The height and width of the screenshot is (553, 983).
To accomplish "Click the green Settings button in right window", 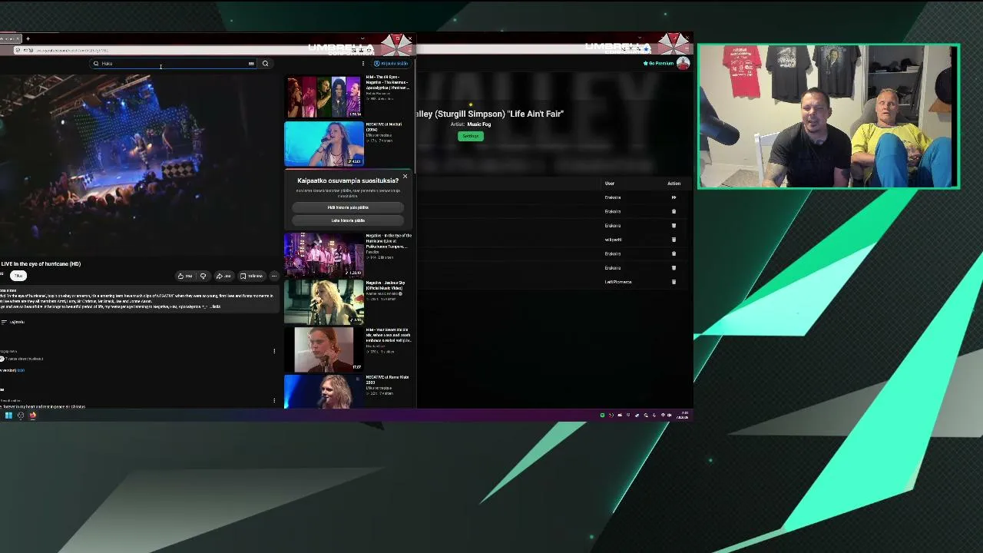I will pyautogui.click(x=471, y=136).
